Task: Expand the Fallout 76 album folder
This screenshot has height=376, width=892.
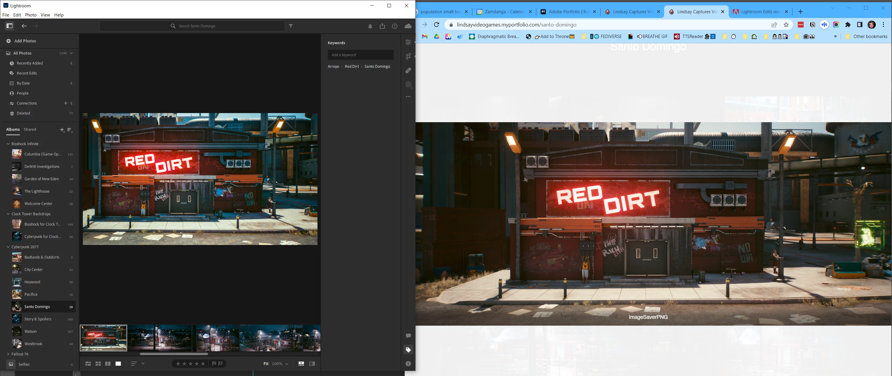Action: [x=8, y=354]
